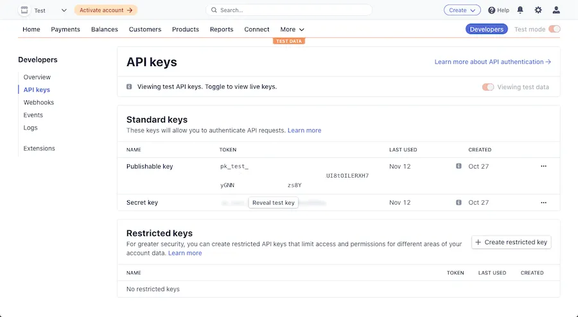Select API keys in Developers sidebar
The width and height of the screenshot is (578, 317).
coord(37,89)
